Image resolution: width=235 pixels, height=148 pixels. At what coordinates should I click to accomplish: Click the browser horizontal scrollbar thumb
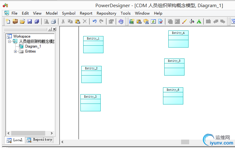[28, 133]
